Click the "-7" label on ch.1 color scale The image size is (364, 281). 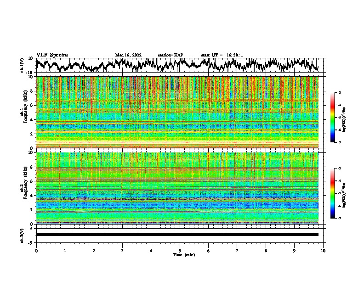339,142
